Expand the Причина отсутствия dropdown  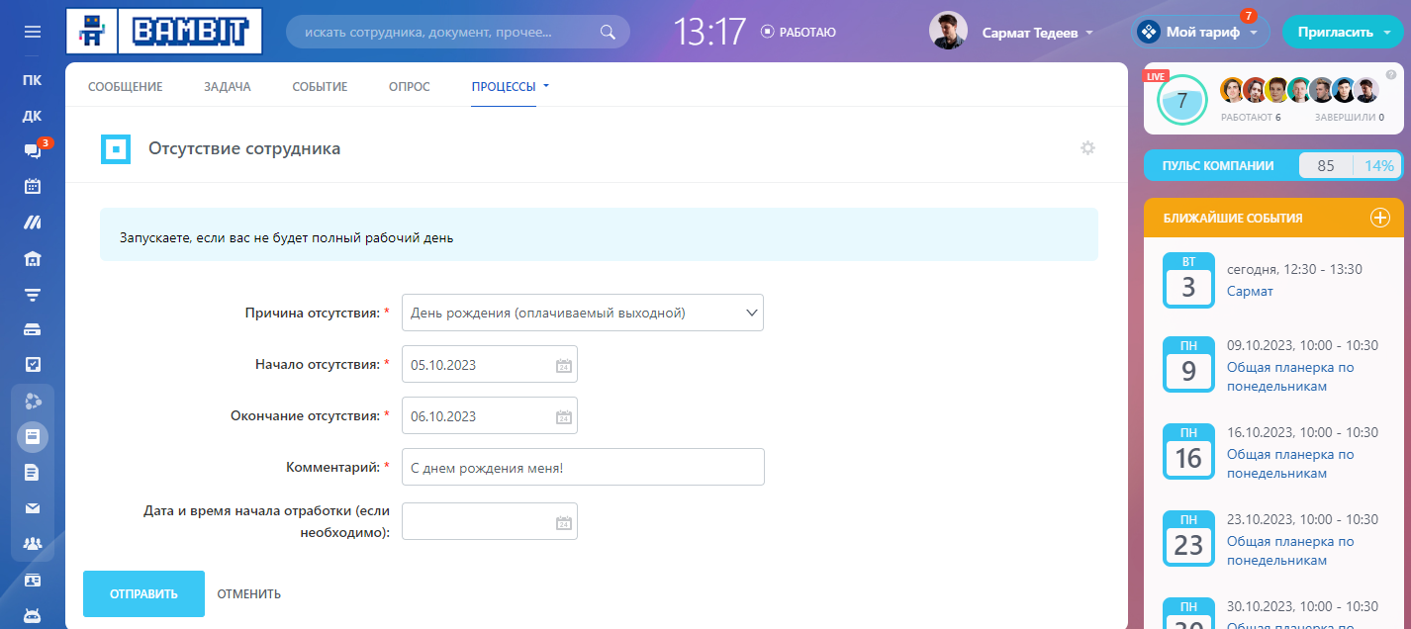[582, 313]
